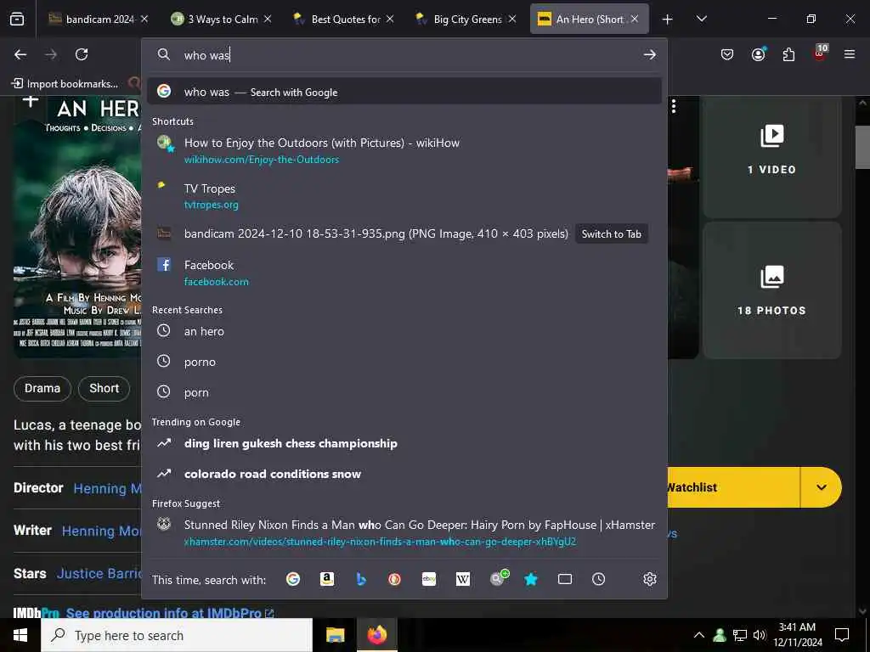Viewport: 870px width, 652px height.
Task: Search this time with Wikipedia icon
Action: [463, 579]
